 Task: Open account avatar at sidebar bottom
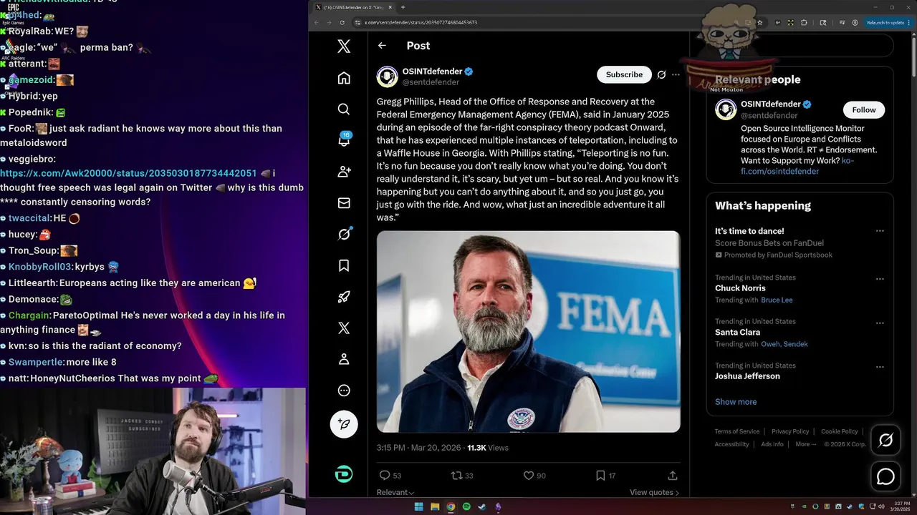click(x=344, y=474)
